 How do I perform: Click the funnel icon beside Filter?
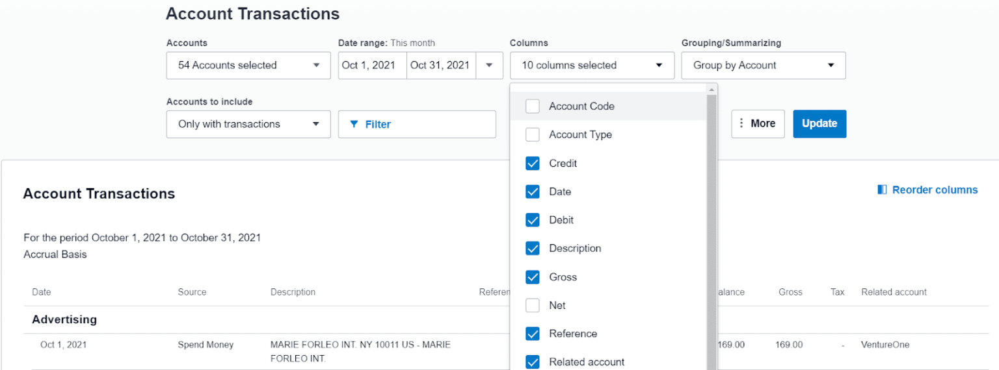tap(354, 124)
